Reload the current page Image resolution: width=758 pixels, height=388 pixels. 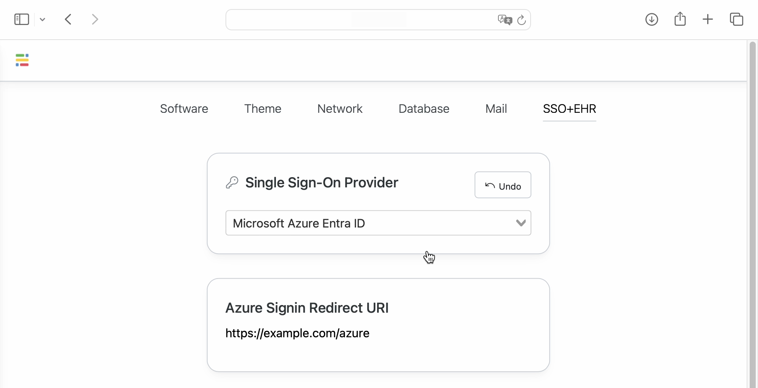point(522,20)
